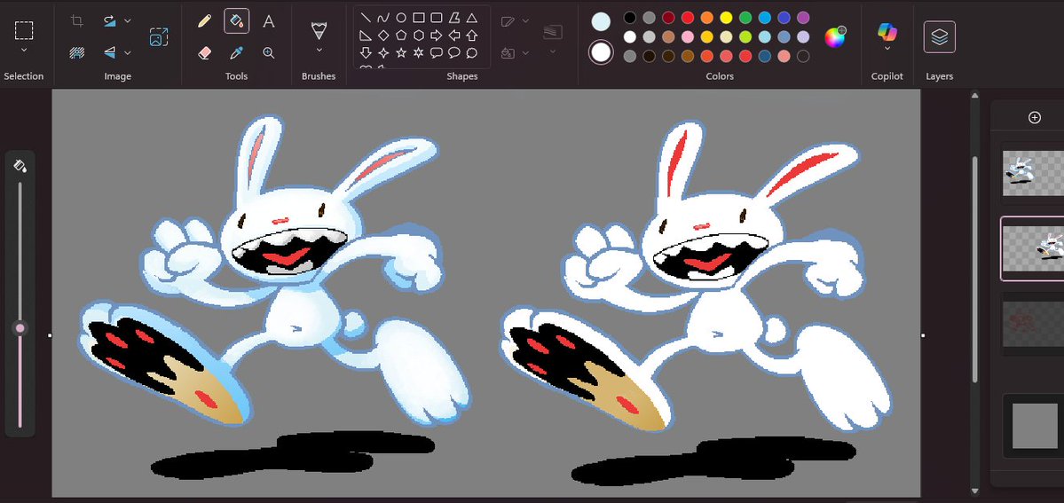
Task: Choose the isosceles Triangle shape
Action: (471, 18)
